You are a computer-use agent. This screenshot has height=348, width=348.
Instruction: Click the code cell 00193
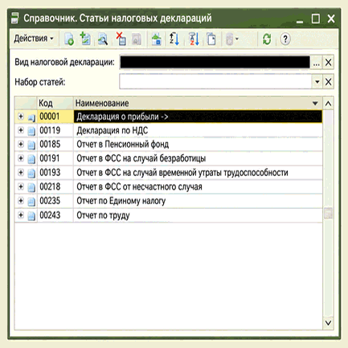coord(55,173)
